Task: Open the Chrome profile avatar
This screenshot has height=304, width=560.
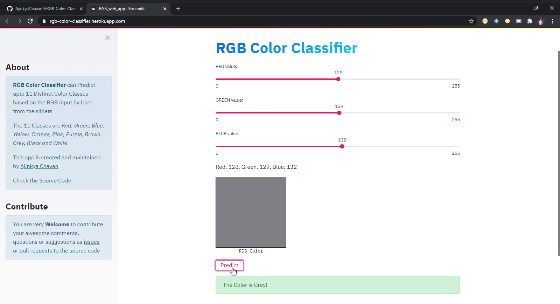Action: click(541, 21)
